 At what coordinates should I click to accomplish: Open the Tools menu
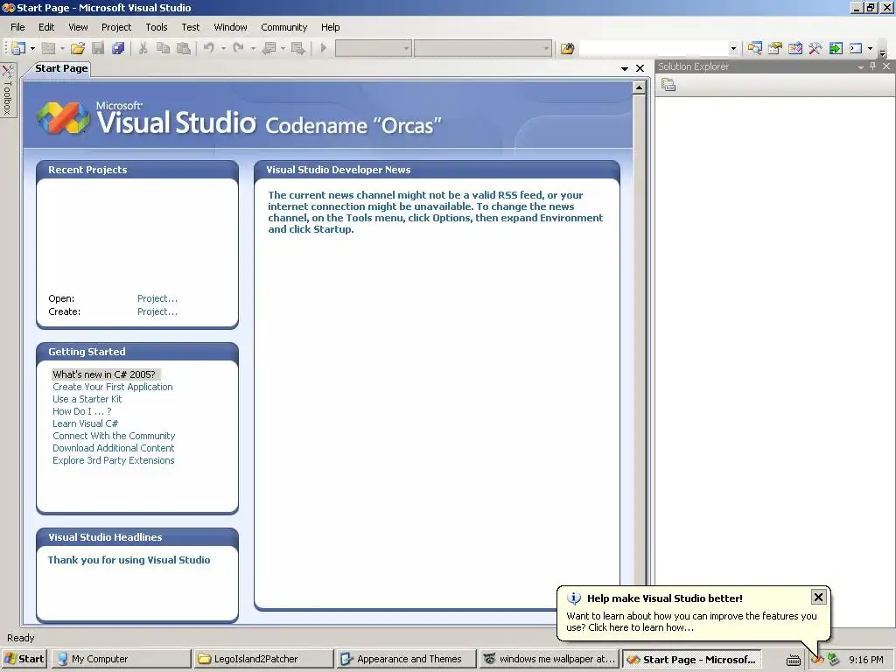point(157,27)
